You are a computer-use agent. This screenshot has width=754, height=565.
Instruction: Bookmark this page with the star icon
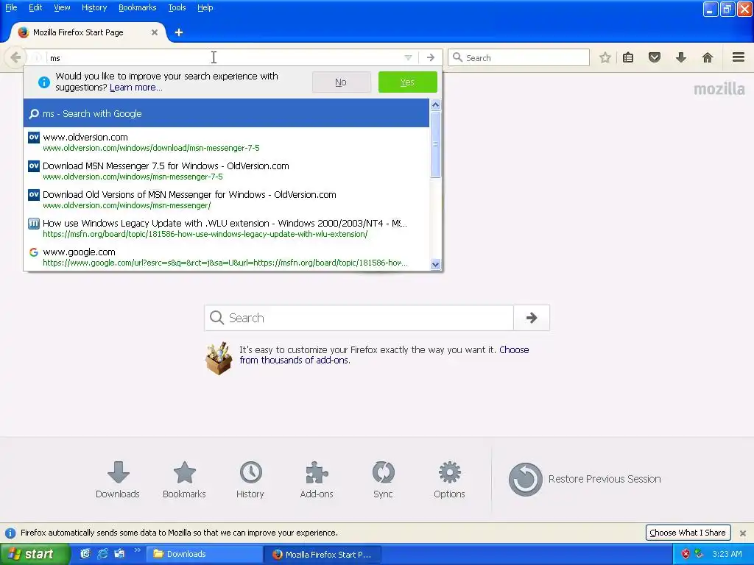pyautogui.click(x=605, y=57)
